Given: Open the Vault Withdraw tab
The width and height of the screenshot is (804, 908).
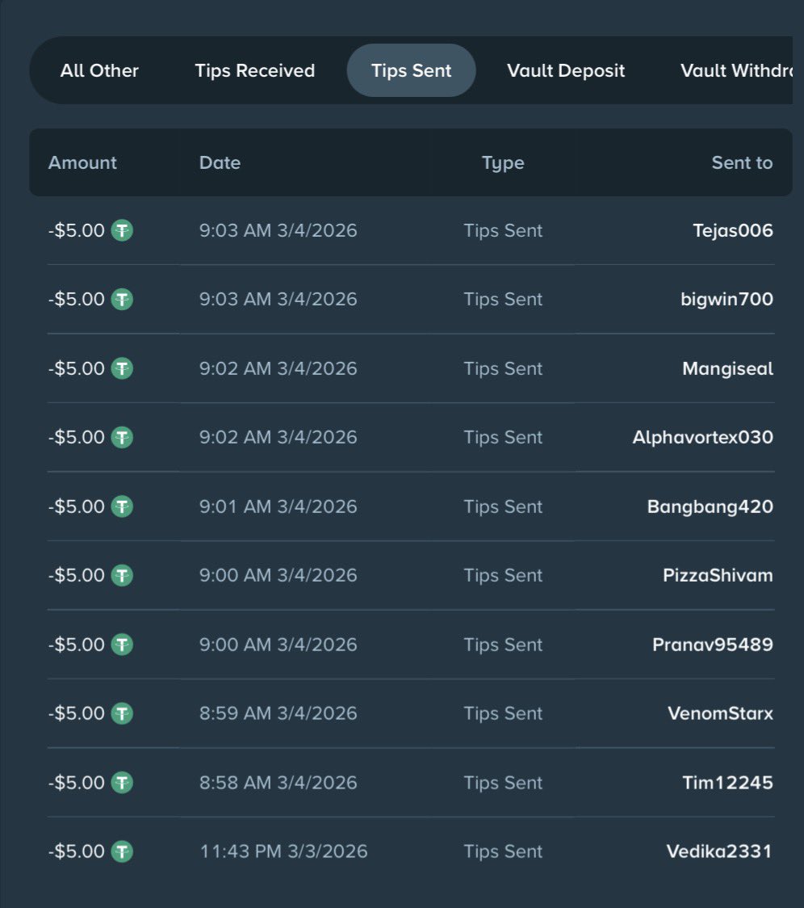Looking at the screenshot, I should [736, 70].
